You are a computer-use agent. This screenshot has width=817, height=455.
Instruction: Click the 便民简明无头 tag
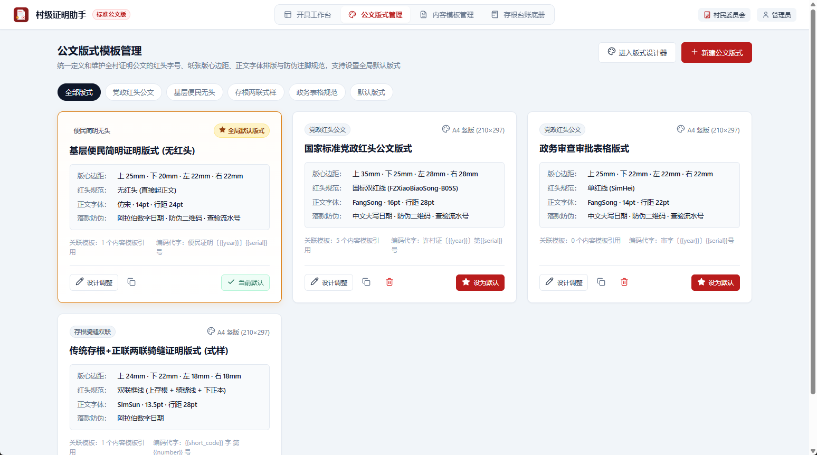tap(92, 130)
